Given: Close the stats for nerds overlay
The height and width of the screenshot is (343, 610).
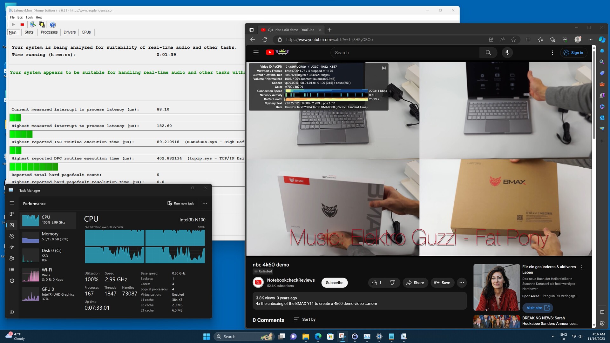Looking at the screenshot, I should (x=384, y=68).
